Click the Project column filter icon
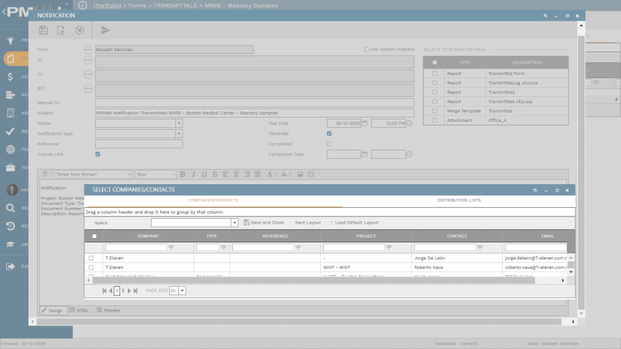Screen dimensions: 621x349 (x=389, y=247)
